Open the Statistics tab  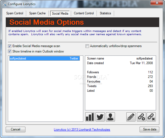point(105,13)
